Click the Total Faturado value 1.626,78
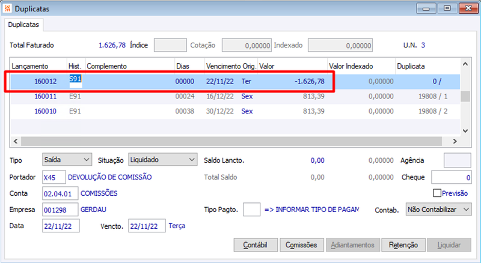Screen dimensions: 481x263 [112, 45]
